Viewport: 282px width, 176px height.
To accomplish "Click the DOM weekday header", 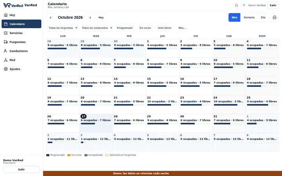I will (262, 36).
